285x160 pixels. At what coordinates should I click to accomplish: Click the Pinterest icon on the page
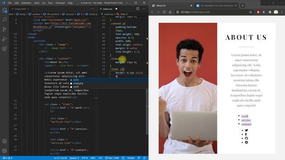point(246,142)
